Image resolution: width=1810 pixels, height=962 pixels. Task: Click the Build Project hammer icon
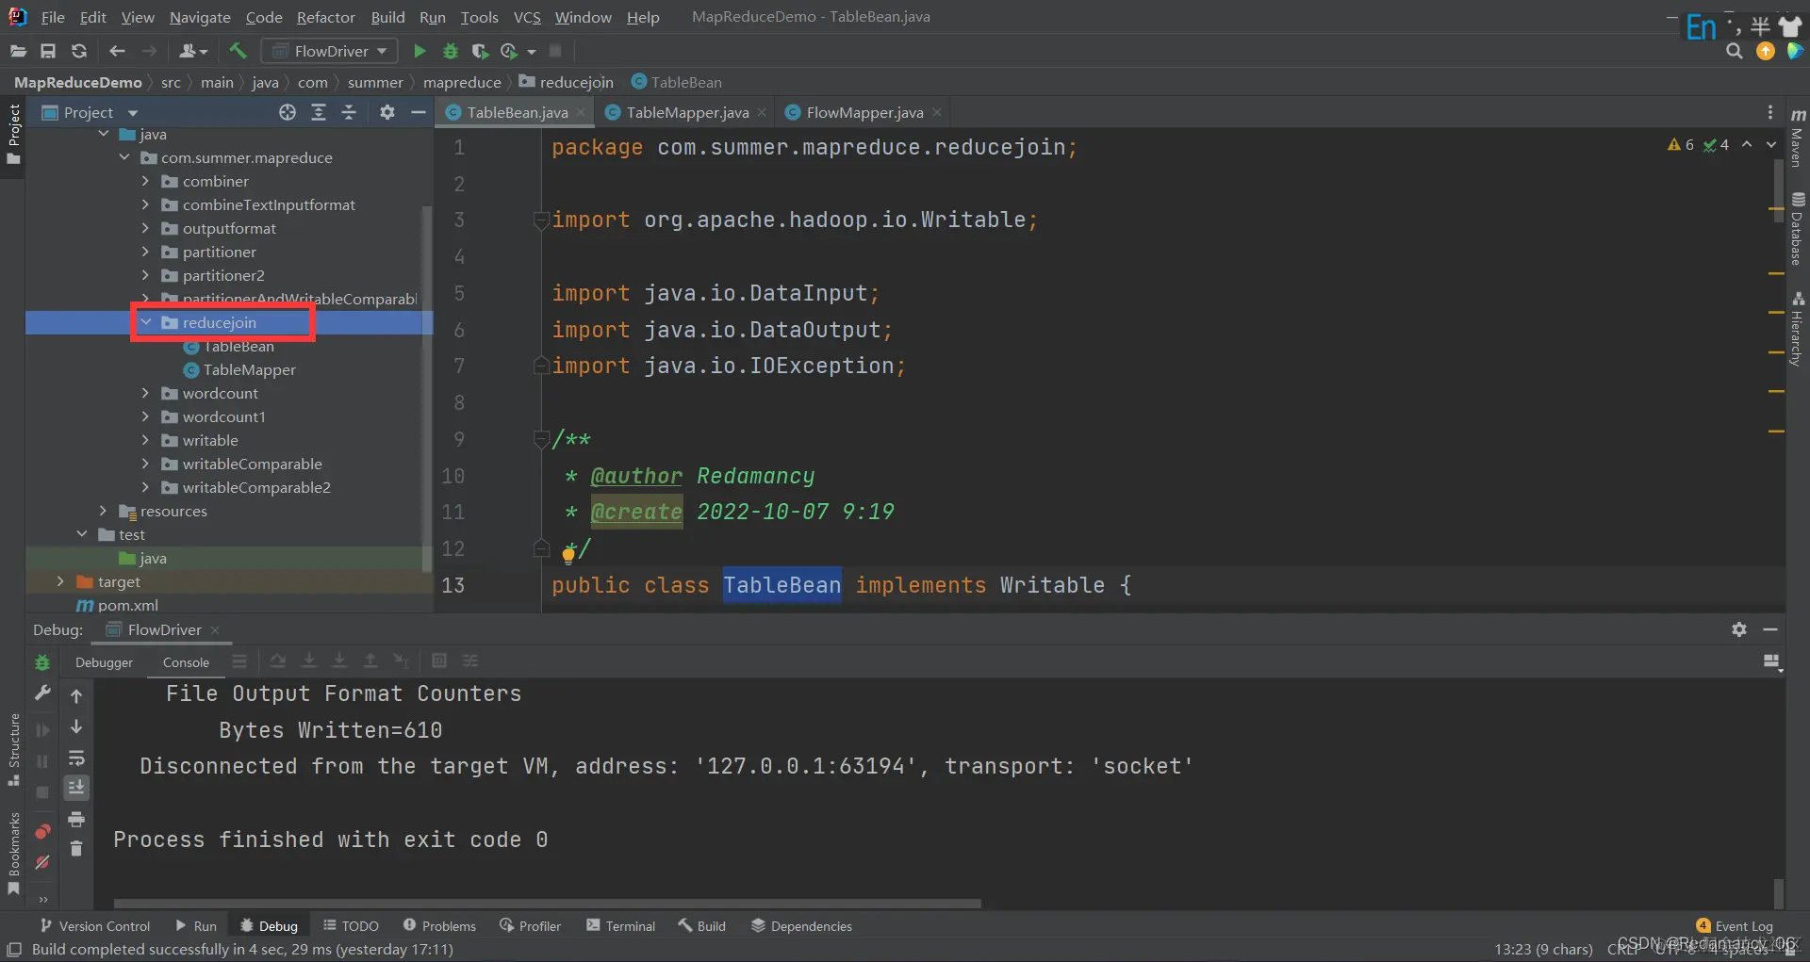(238, 51)
